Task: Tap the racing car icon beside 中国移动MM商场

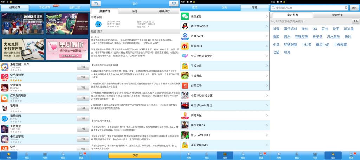Action: pos(185,105)
